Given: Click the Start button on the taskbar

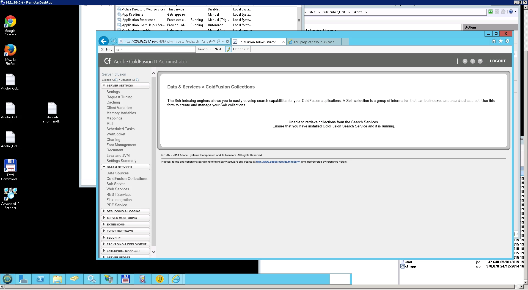Looking at the screenshot, I should (7, 279).
